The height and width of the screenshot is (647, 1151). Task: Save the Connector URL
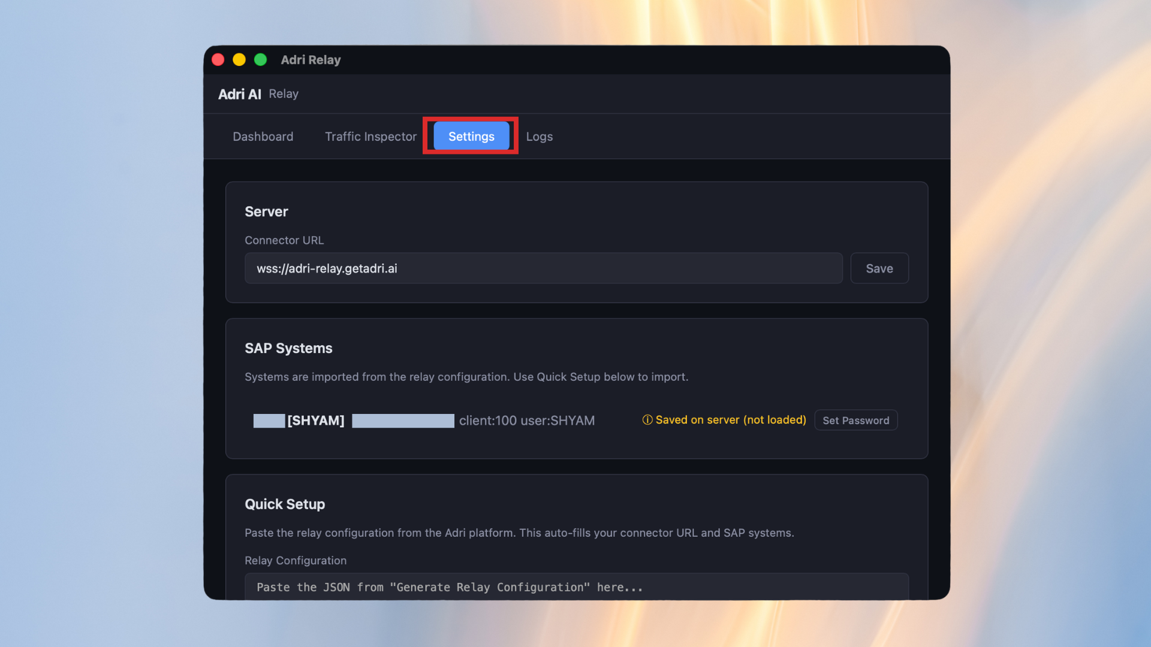pyautogui.click(x=879, y=268)
